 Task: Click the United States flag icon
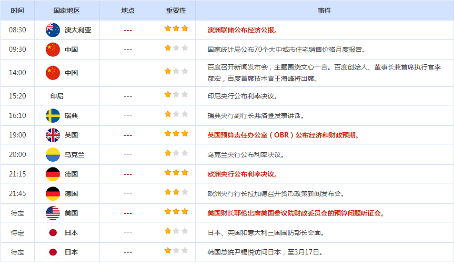[53, 213]
